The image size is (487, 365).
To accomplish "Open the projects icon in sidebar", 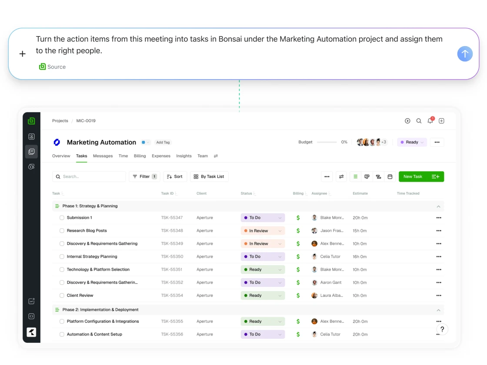I will coord(31,152).
